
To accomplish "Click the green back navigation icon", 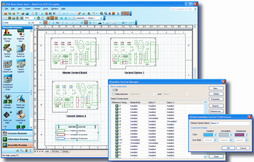I will 38,18.
